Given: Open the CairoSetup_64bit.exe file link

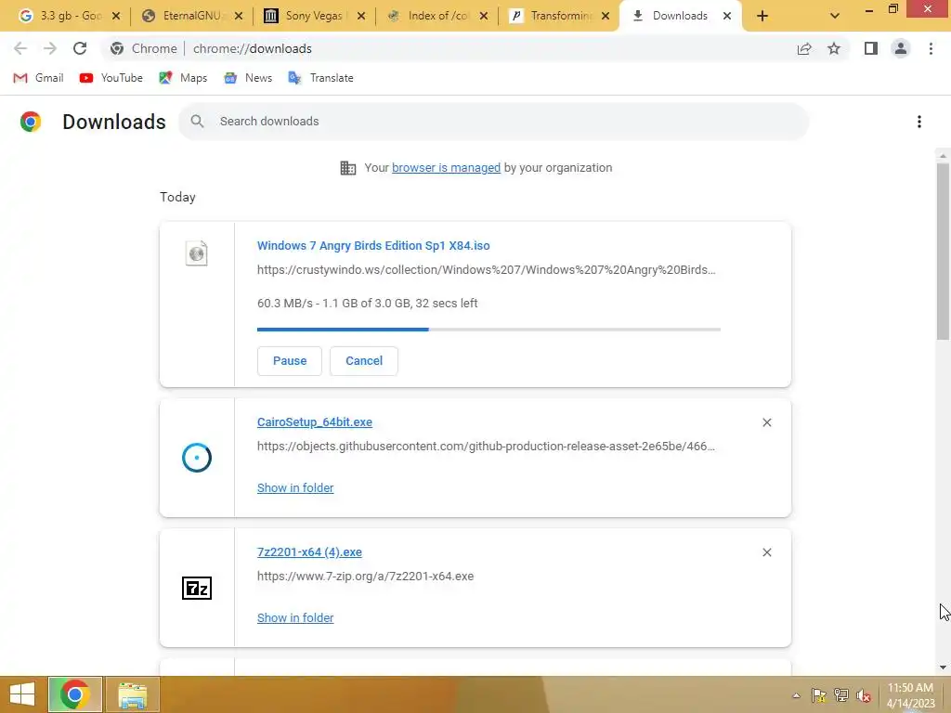Looking at the screenshot, I should (x=315, y=422).
